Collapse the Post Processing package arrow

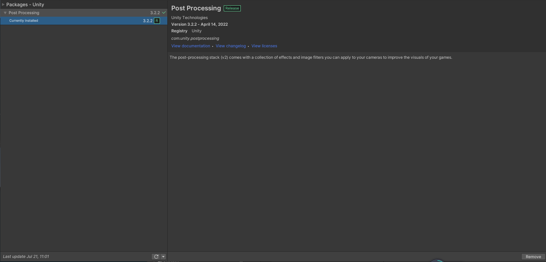point(5,13)
